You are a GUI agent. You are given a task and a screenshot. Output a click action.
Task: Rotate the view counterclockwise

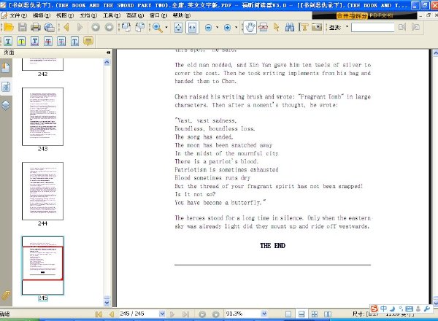[x=139, y=27]
